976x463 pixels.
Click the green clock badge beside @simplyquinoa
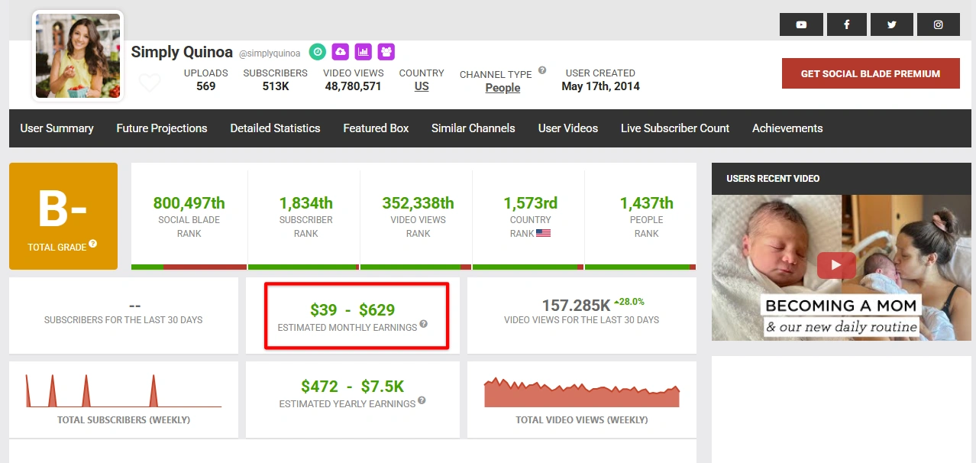coord(318,52)
